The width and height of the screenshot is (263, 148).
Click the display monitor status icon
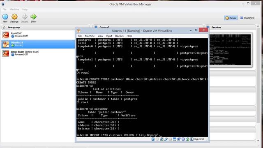174,139
